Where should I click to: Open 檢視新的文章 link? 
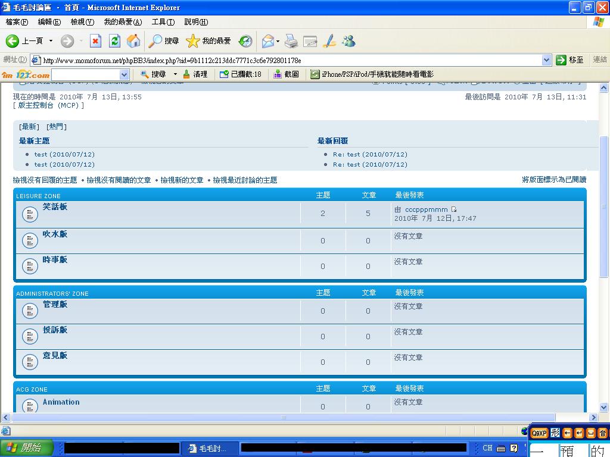(x=182, y=180)
